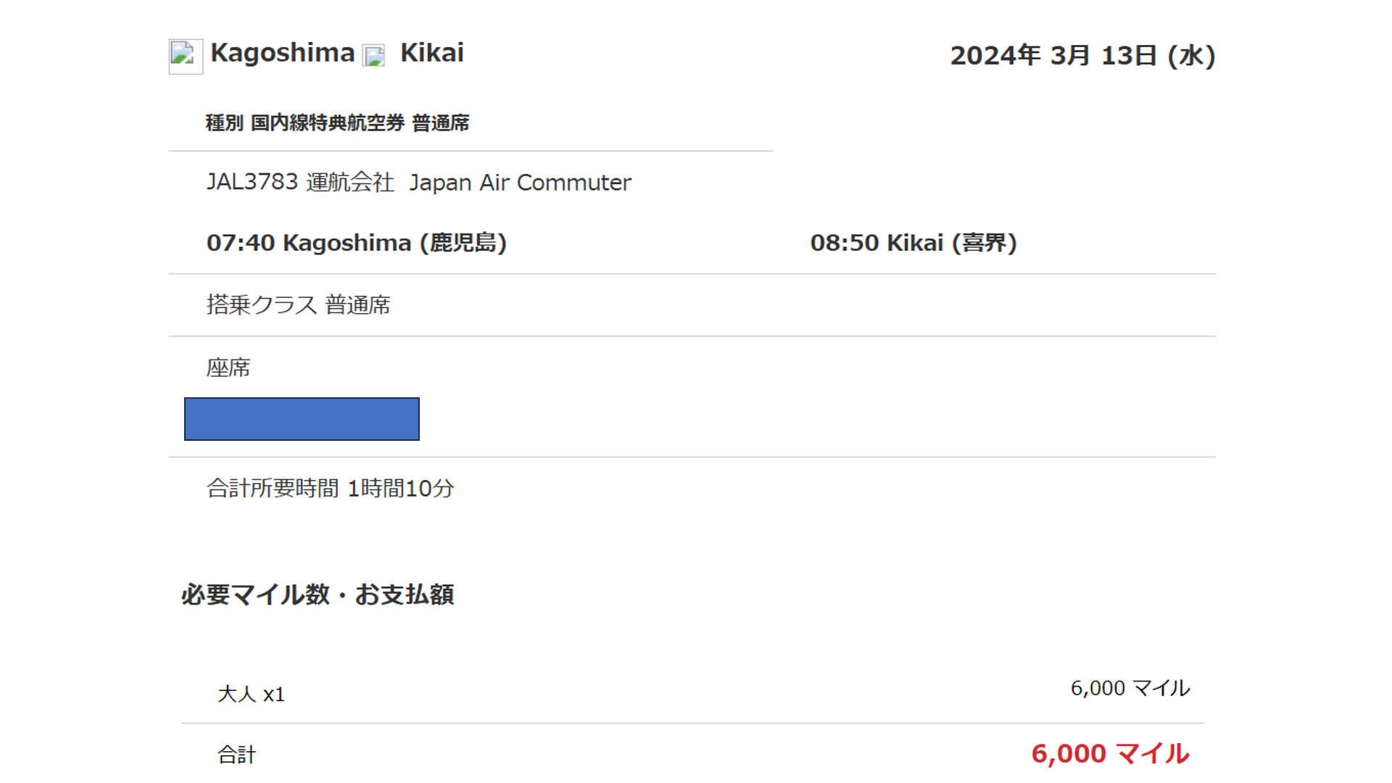Click the JAL3783 flight number
Screen dimensions: 1392x783
click(252, 182)
